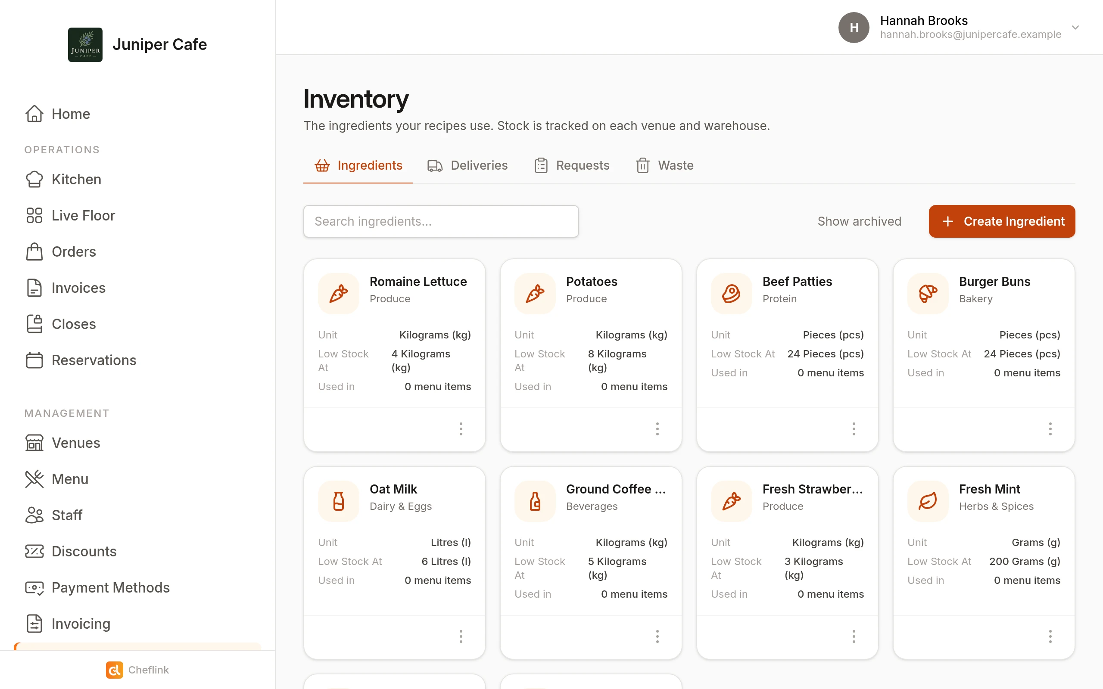The width and height of the screenshot is (1103, 689).
Task: Click the Burger Buns croissant icon
Action: [x=928, y=293]
